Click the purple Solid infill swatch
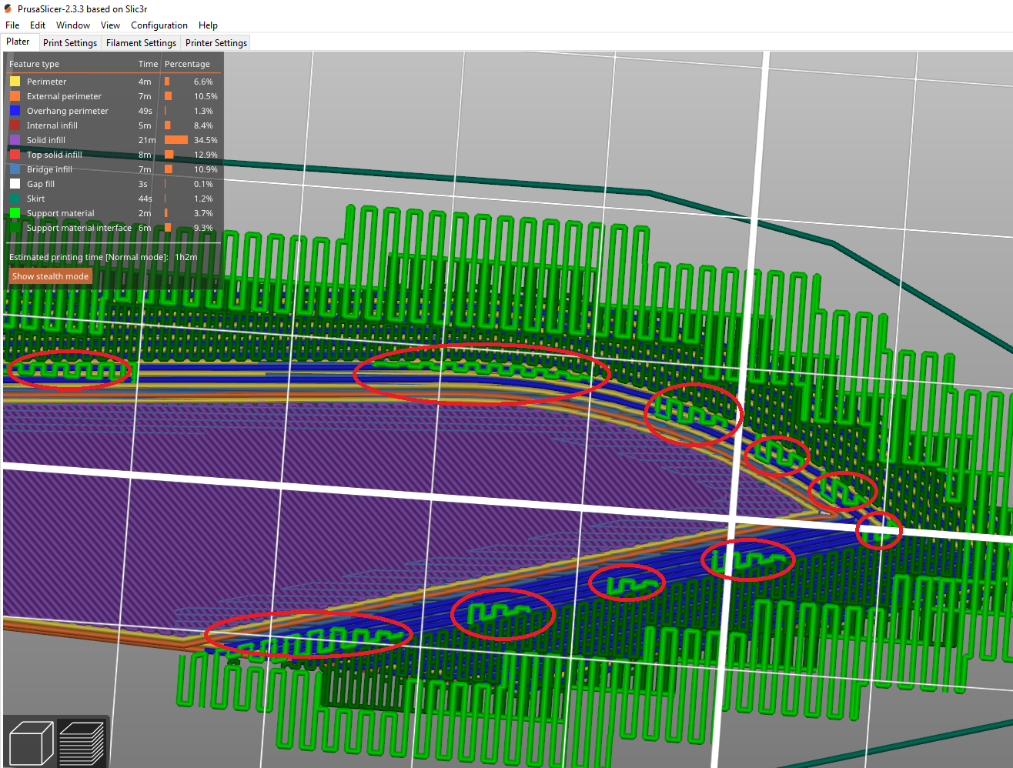1013x768 pixels. (x=15, y=140)
